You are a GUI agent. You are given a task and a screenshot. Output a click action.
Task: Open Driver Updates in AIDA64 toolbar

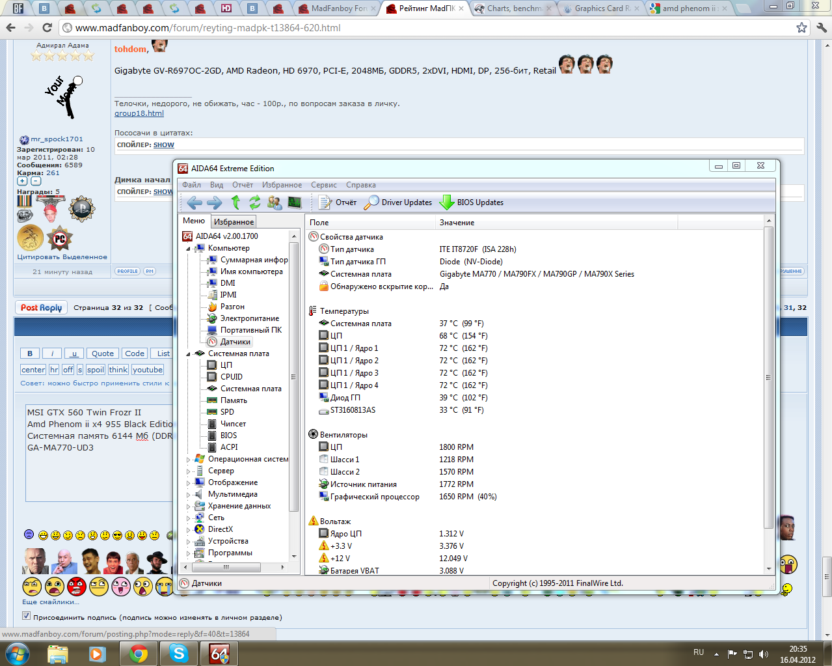coord(398,202)
